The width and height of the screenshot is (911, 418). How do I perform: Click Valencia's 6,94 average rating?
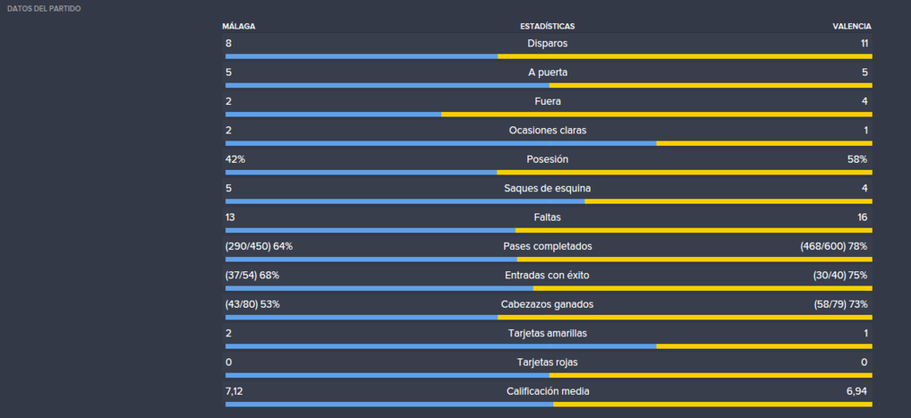[x=857, y=391]
